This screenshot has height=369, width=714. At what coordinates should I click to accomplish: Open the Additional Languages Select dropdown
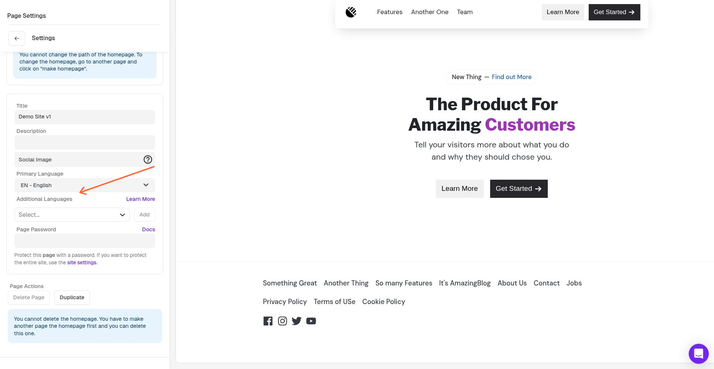[72, 215]
